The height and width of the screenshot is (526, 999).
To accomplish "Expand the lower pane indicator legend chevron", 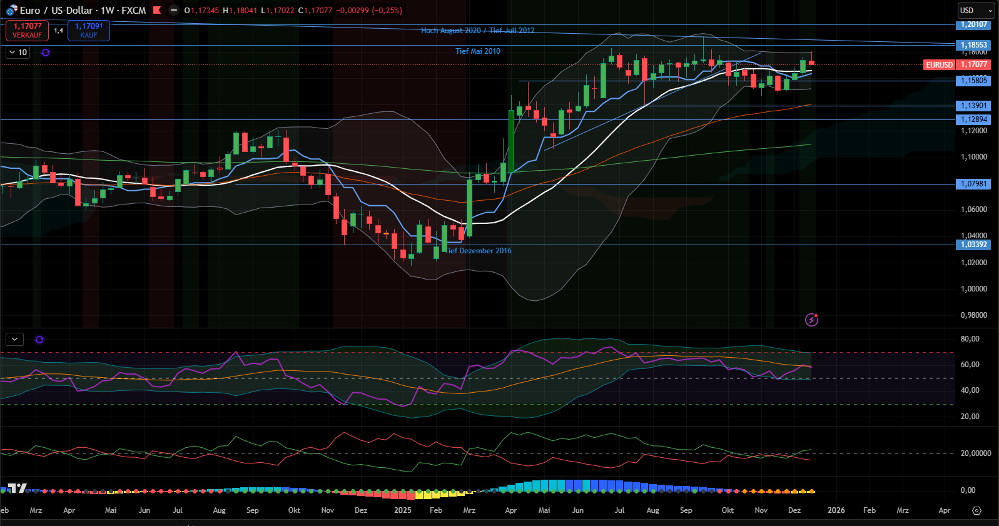I will pyautogui.click(x=14, y=340).
